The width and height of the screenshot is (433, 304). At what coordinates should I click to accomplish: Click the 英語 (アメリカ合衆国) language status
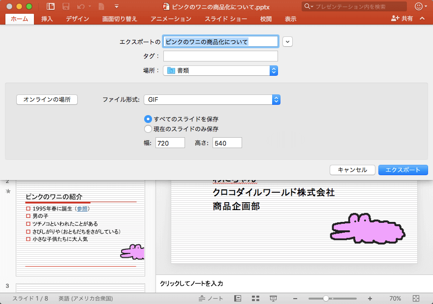coord(86,299)
